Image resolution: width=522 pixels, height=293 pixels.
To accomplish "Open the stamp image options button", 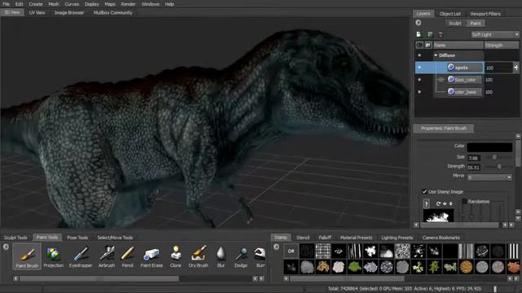I will tap(427, 203).
